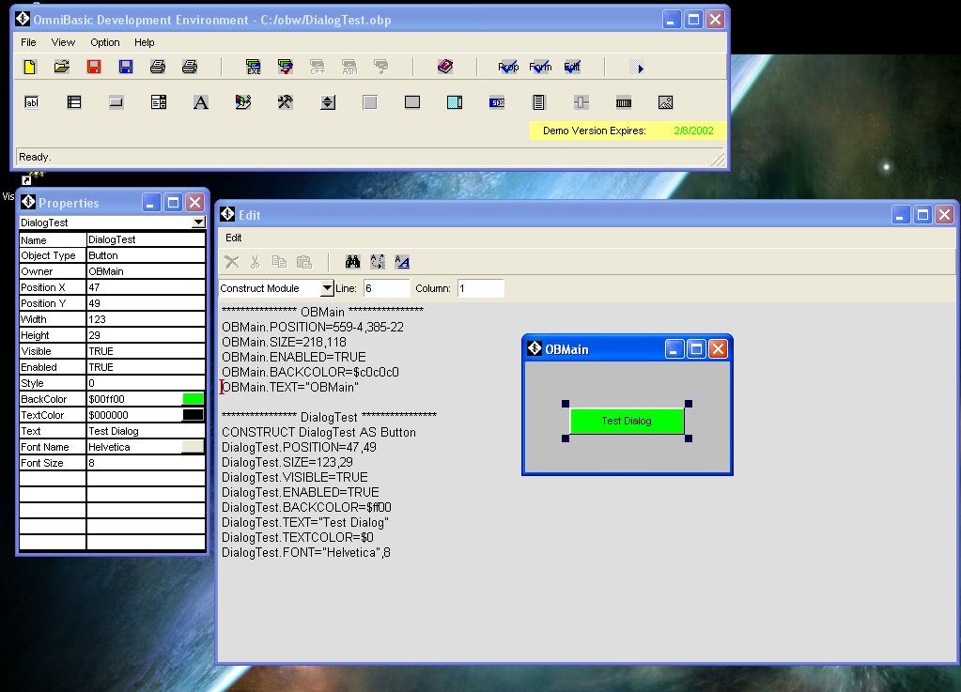This screenshot has width=961, height=692.
Task: Click the Line number field
Action: [386, 288]
